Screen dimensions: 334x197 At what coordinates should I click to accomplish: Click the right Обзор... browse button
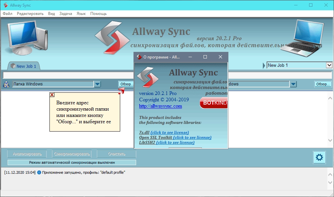(x=323, y=84)
